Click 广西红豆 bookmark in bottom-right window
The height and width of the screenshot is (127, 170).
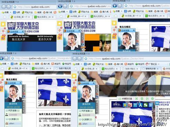click(x=151, y=64)
